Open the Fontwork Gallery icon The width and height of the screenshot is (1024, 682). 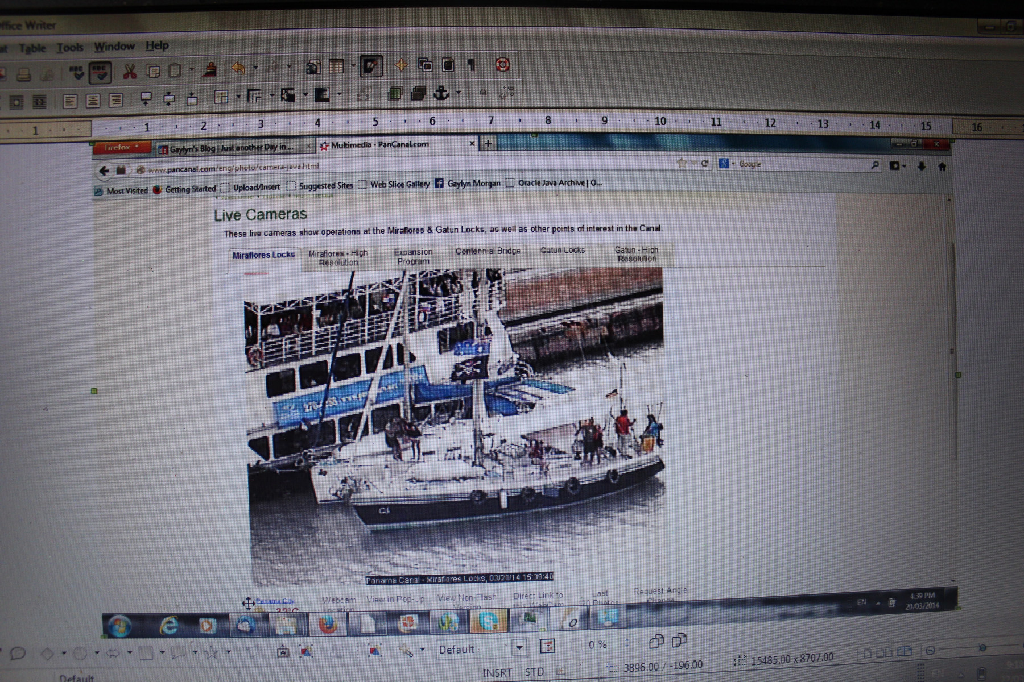[283, 652]
